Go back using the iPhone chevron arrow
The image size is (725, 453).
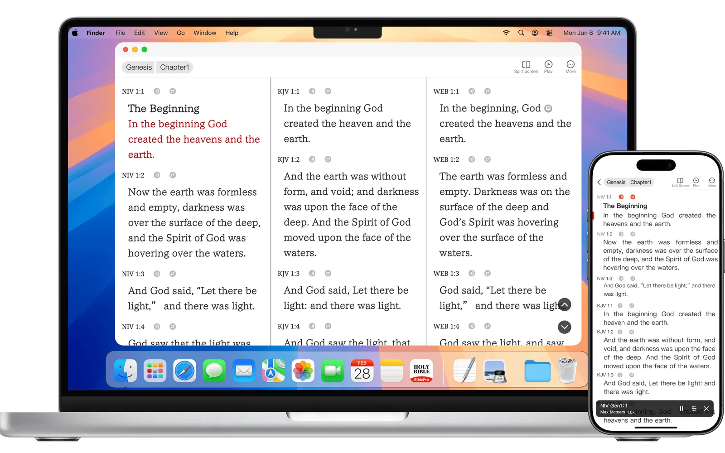pyautogui.click(x=599, y=182)
